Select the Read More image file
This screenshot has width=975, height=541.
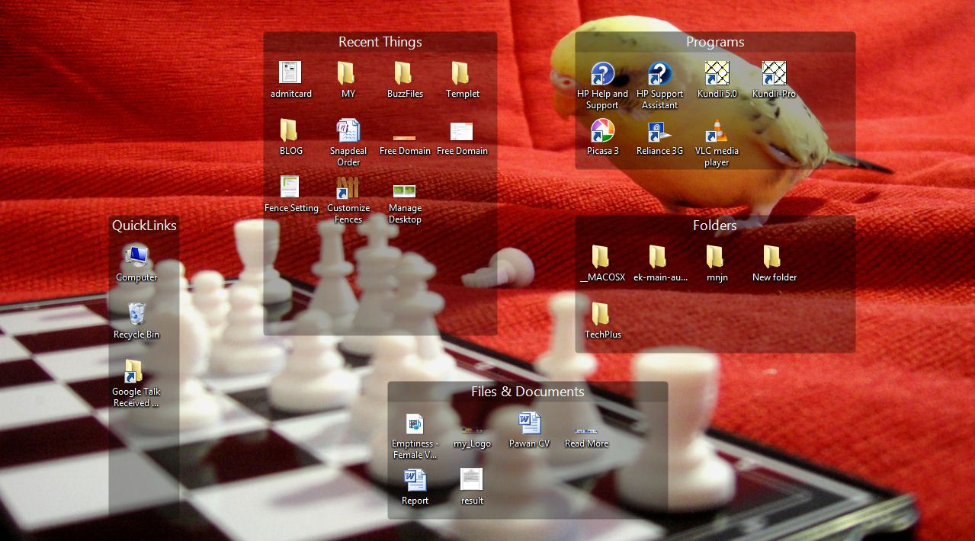click(x=586, y=431)
